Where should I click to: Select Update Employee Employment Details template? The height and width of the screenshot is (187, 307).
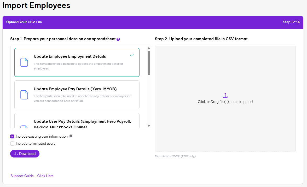77,62
